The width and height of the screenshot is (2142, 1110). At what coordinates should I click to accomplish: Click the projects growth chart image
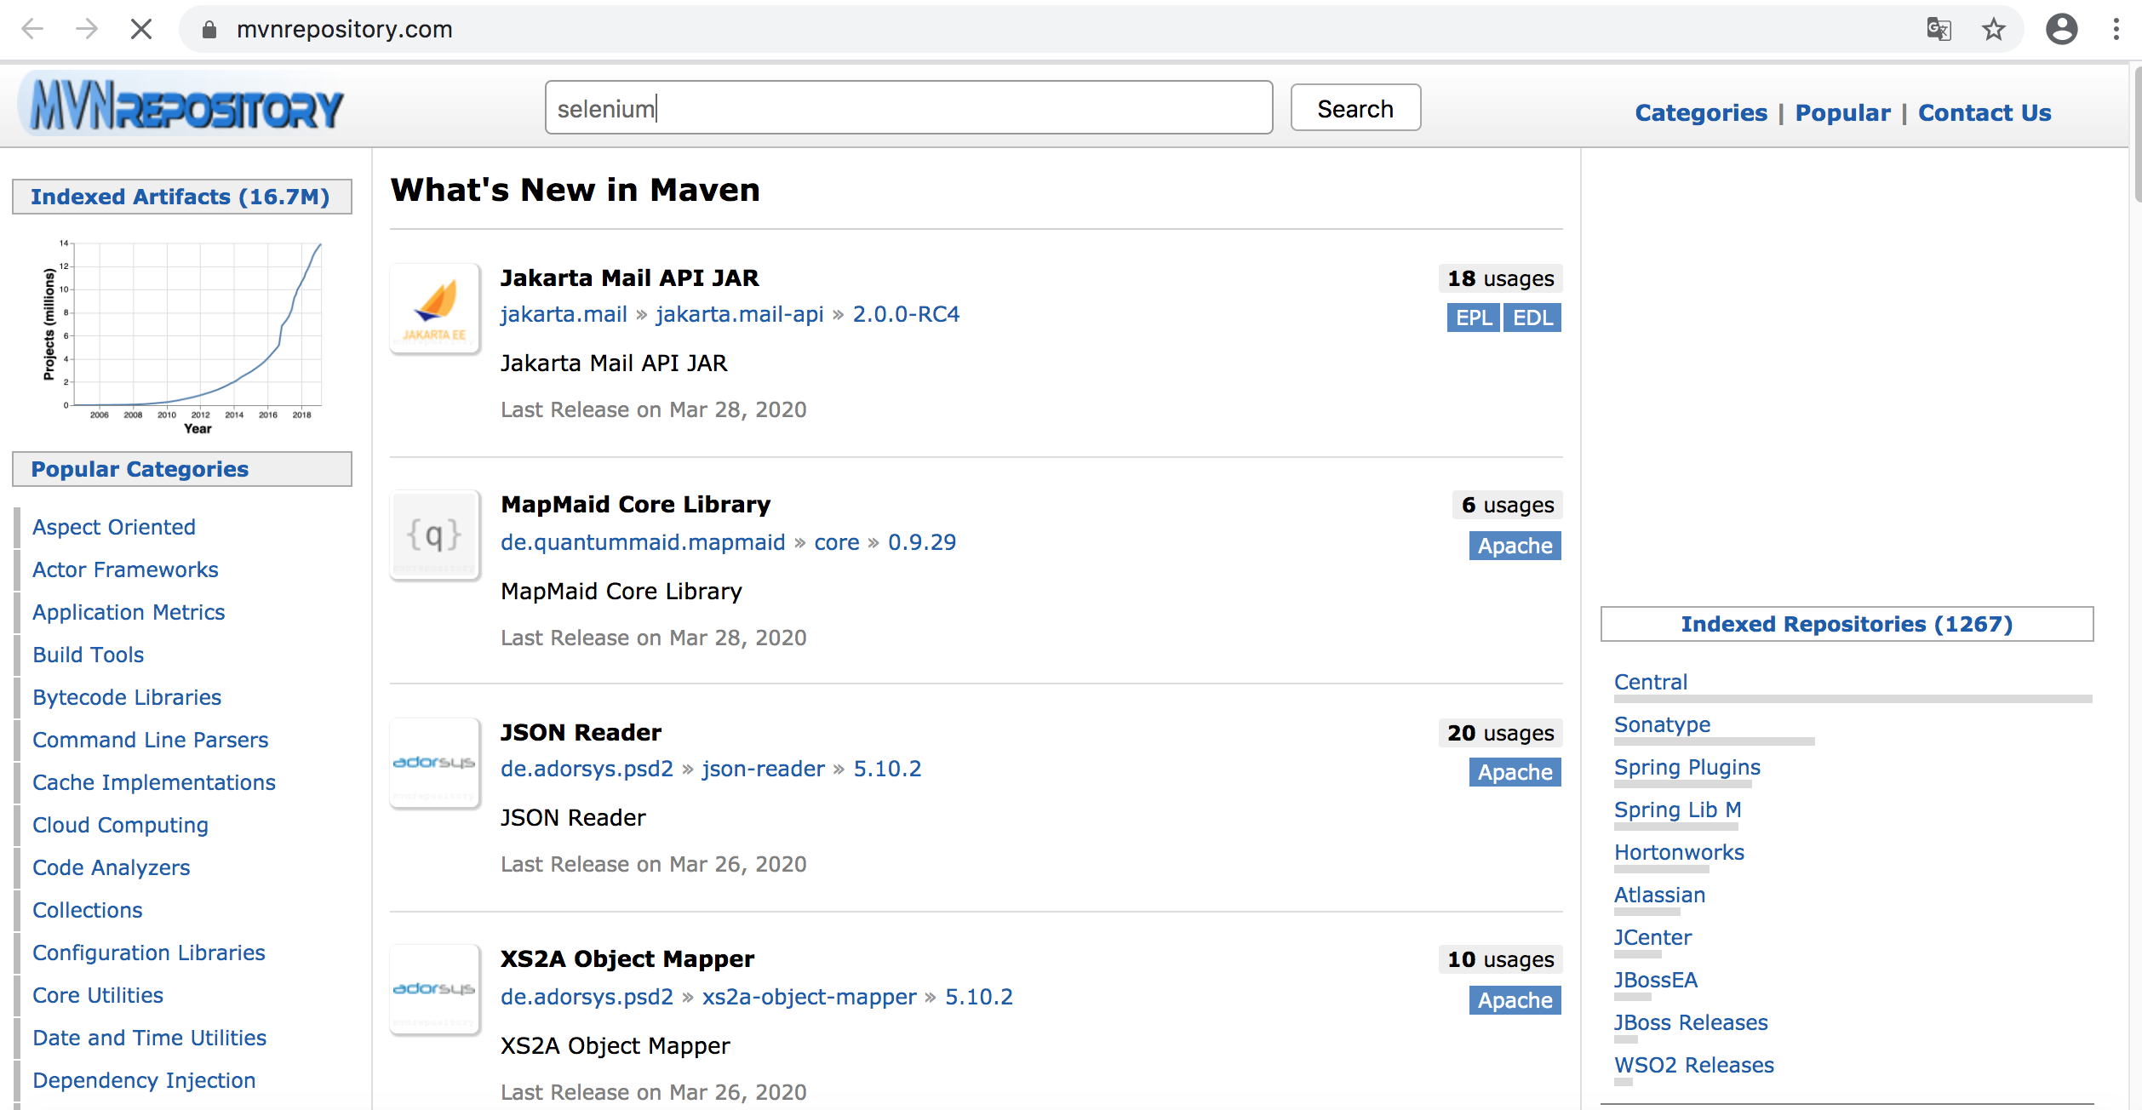[182, 336]
